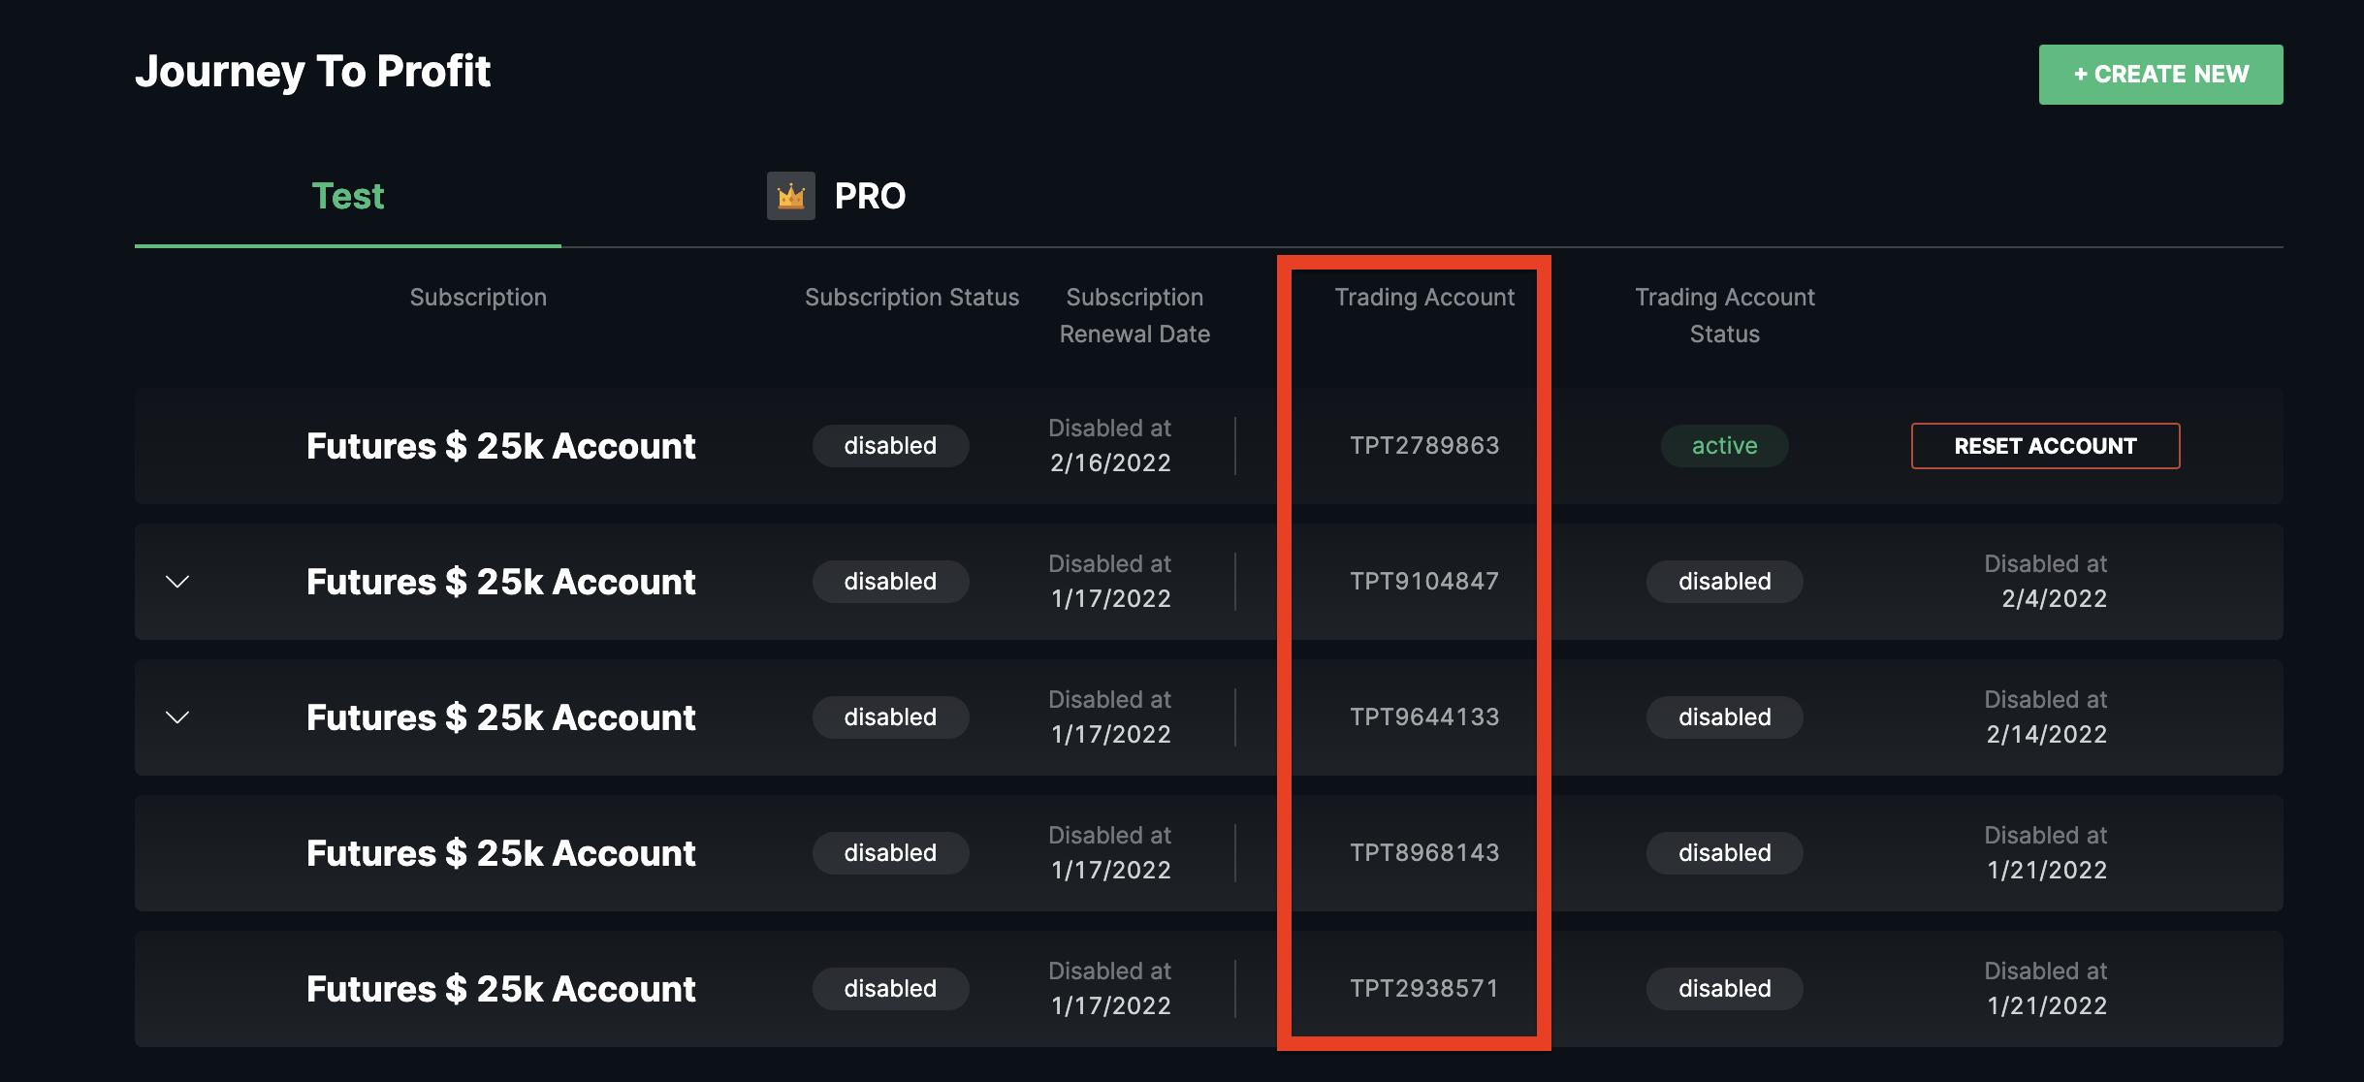Select trading account ID TPT8968143
Image resolution: width=2364 pixels, height=1082 pixels.
click(1424, 853)
